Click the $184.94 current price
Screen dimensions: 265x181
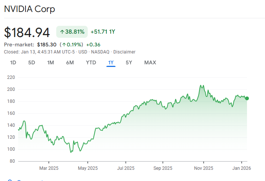tap(27, 32)
